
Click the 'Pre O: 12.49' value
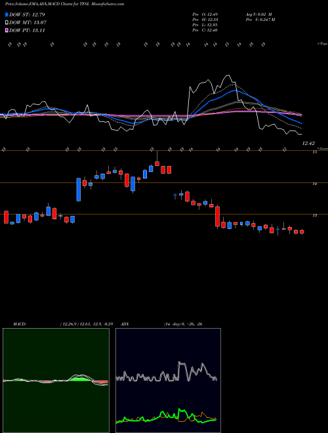click(205, 14)
